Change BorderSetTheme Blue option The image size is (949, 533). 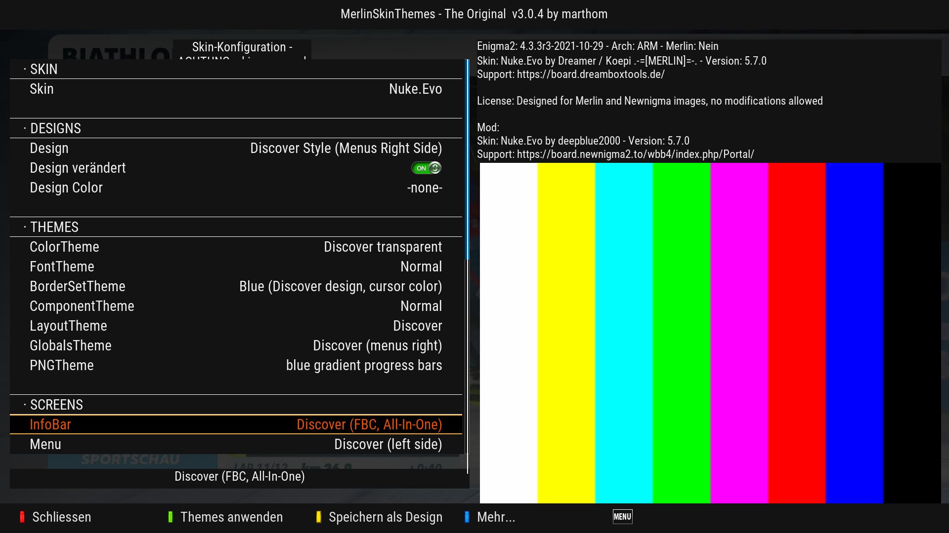pyautogui.click(x=340, y=286)
